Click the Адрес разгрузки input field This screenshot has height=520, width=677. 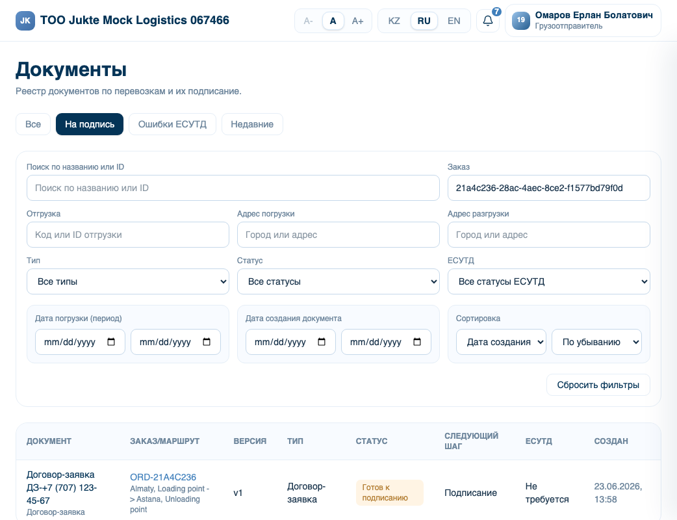(549, 235)
